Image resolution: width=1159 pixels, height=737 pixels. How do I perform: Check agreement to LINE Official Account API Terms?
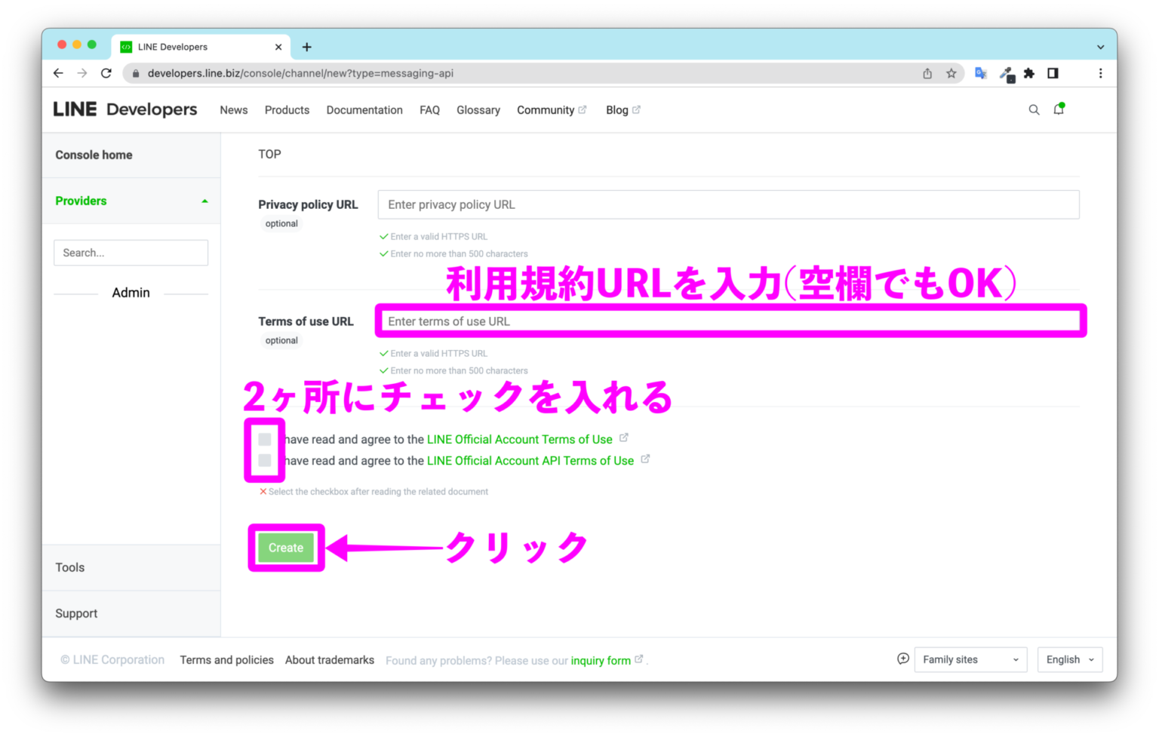pos(264,459)
